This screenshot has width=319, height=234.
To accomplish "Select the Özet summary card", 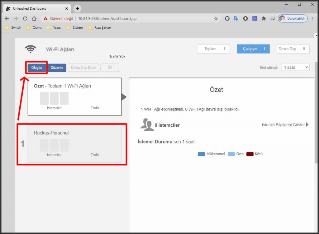I will [x=75, y=97].
